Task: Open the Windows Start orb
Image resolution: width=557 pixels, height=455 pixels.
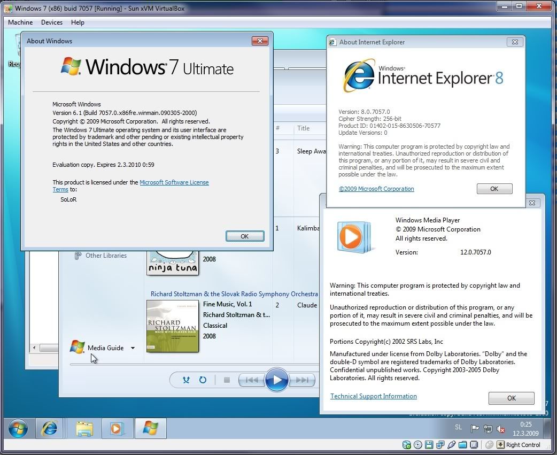Action: pyautogui.click(x=18, y=429)
